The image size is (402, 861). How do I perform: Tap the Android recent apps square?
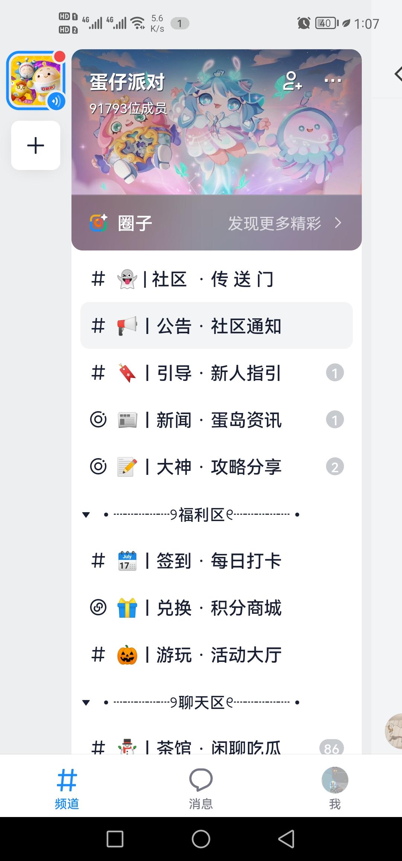(x=115, y=839)
